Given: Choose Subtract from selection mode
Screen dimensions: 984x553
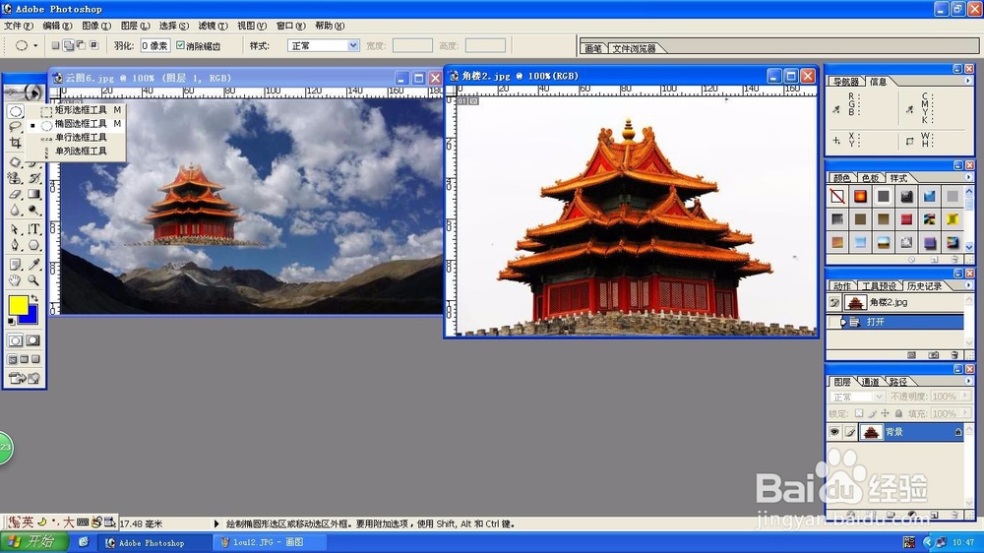Looking at the screenshot, I should tap(81, 45).
